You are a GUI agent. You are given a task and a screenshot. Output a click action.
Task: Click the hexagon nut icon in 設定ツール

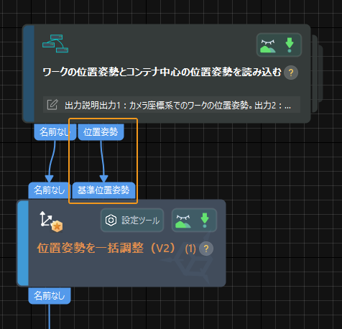coord(111,221)
